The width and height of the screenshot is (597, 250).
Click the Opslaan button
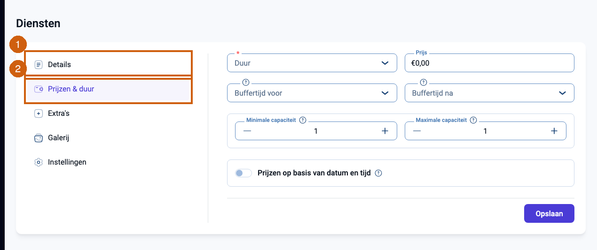pos(549,213)
